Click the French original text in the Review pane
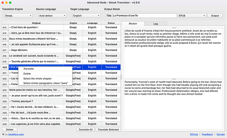The image size is (227, 138). point(173,38)
